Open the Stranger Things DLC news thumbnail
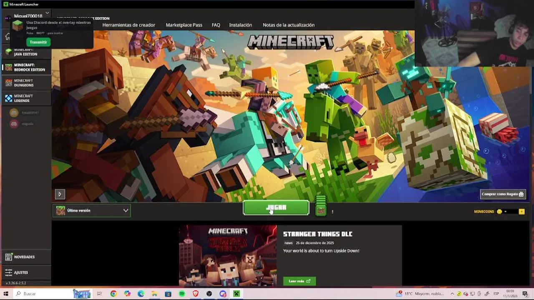 [228, 256]
